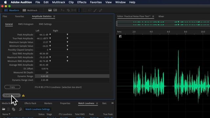The height and width of the screenshot is (118, 210).
Task: Sort the list by Name column
Action: (6, 114)
